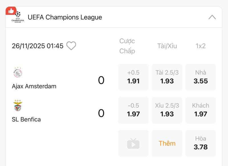This screenshot has width=228, height=166.
Task: Collapse the UEFA Champions League section
Action: [x=212, y=17]
